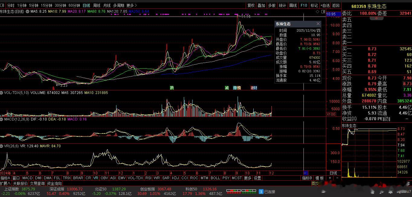Toggle the side panel icon above price axis
The height and width of the screenshot is (197, 412).
coord(323,12)
